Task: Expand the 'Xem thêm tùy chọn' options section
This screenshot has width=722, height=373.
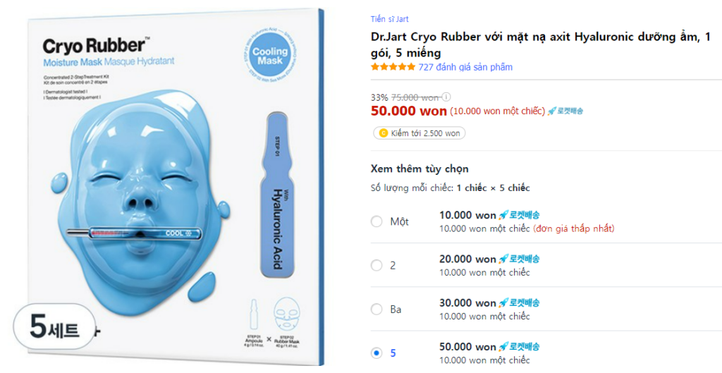Action: 420,169
